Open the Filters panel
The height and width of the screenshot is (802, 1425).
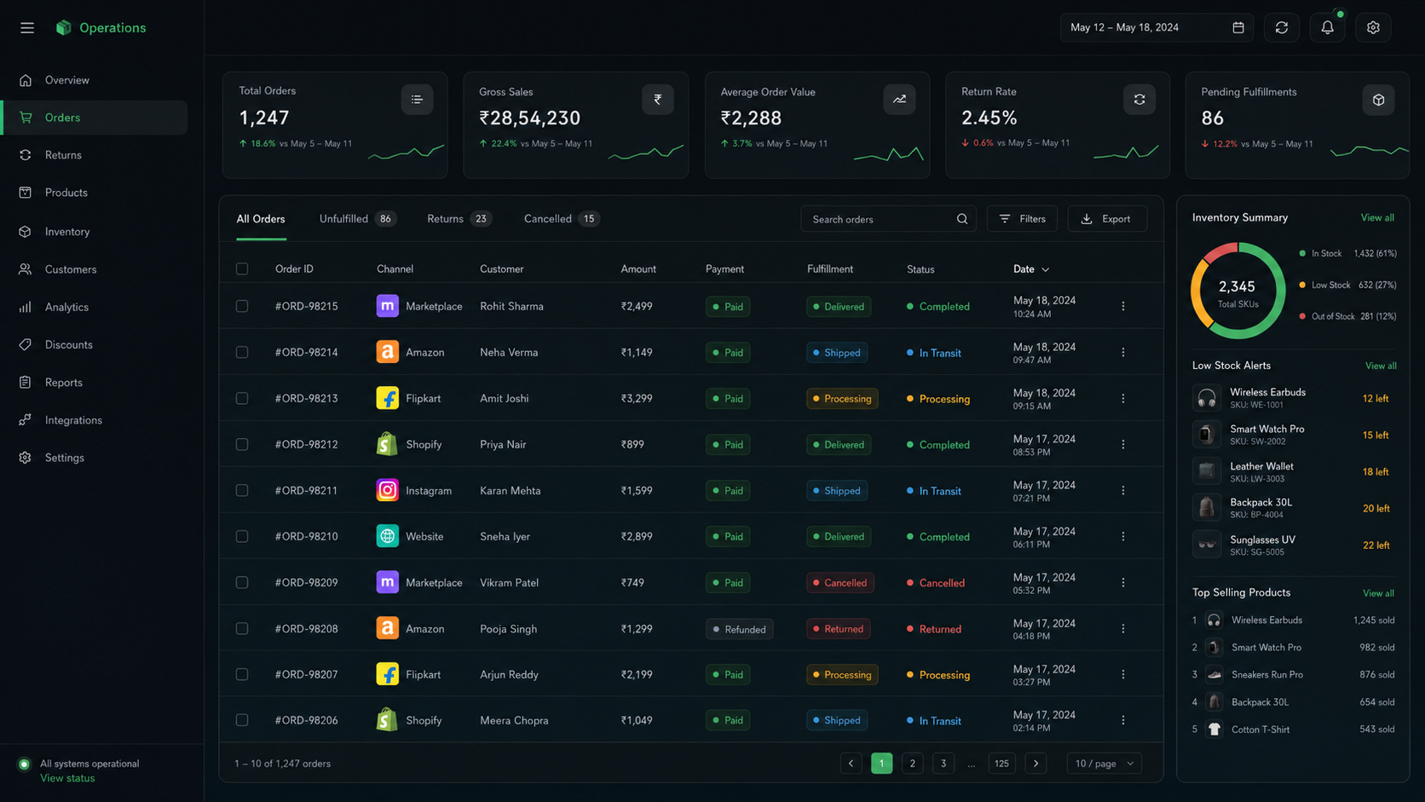[x=1022, y=219]
